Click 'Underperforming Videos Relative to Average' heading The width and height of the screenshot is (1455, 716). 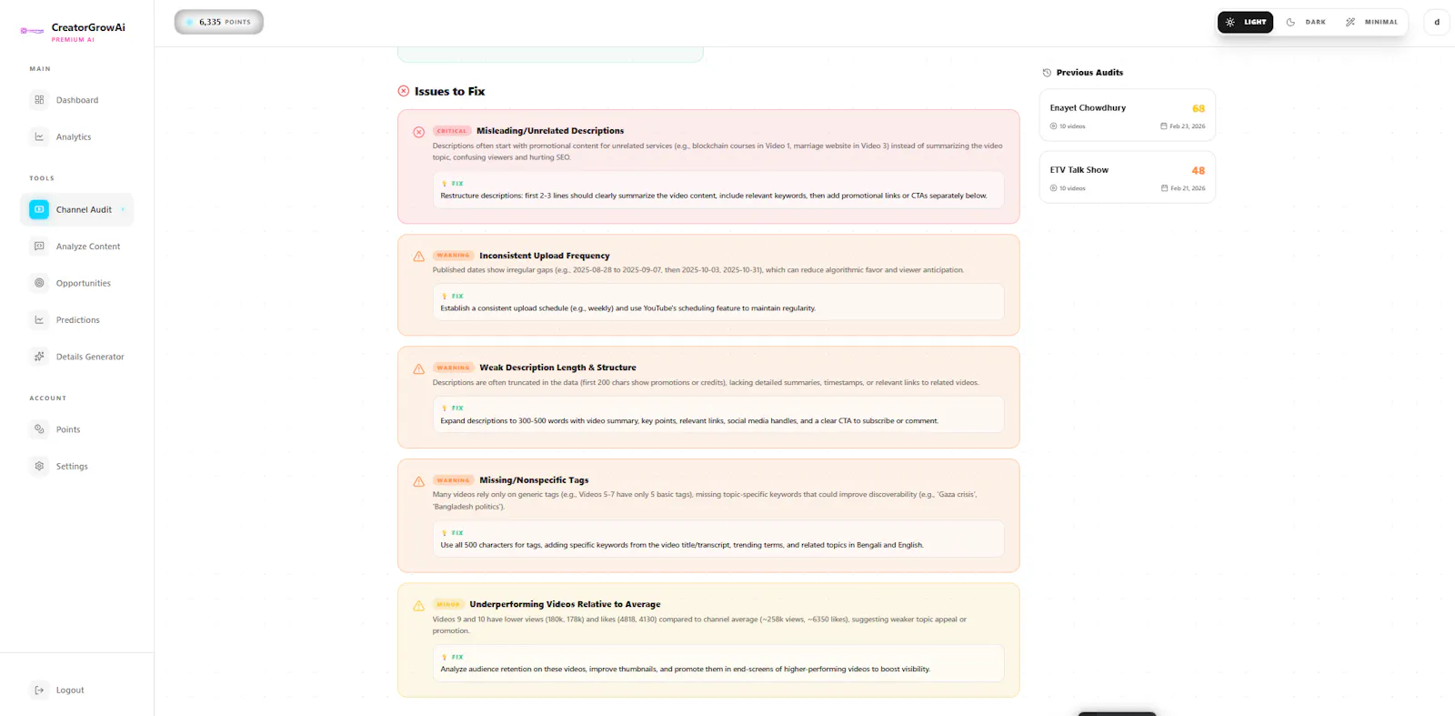[x=565, y=604]
